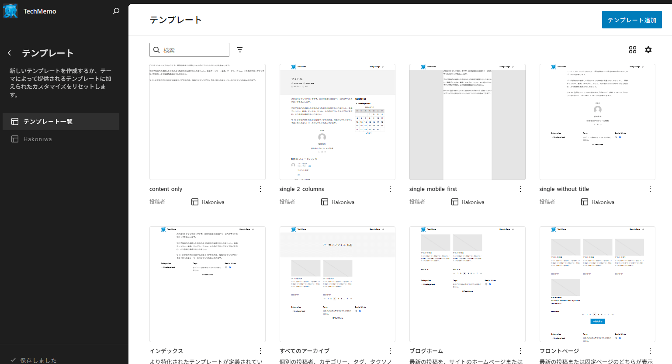Click the TechMemo site logo icon

pos(10,11)
